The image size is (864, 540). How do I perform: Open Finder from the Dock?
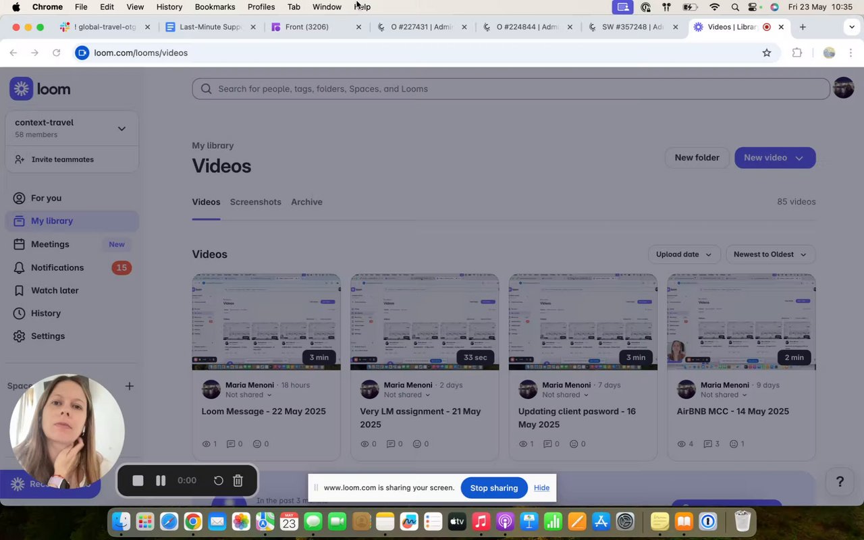[122, 522]
